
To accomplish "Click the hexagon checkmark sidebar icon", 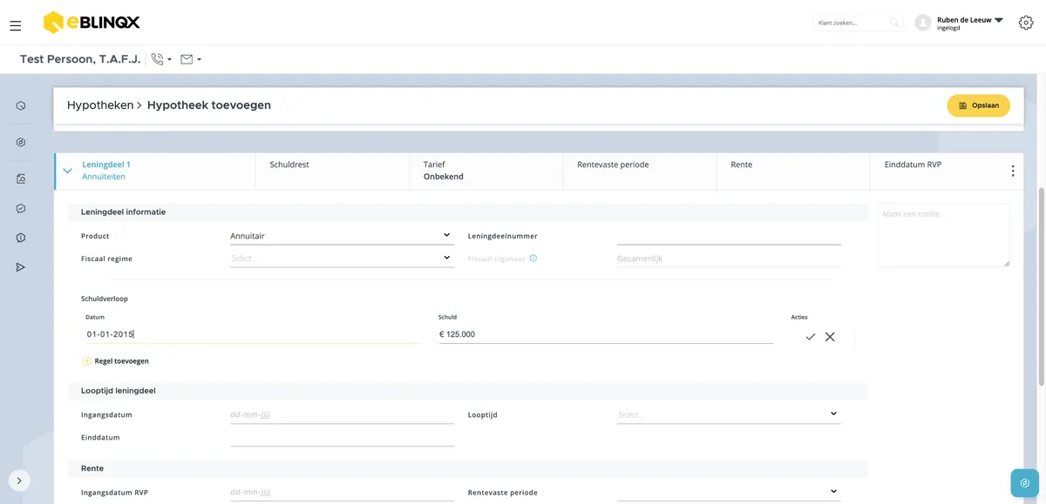I will (21, 209).
